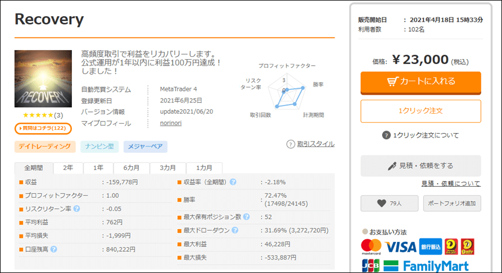Select the 全期間 tab
This screenshot has width=502, height=273.
33,168
